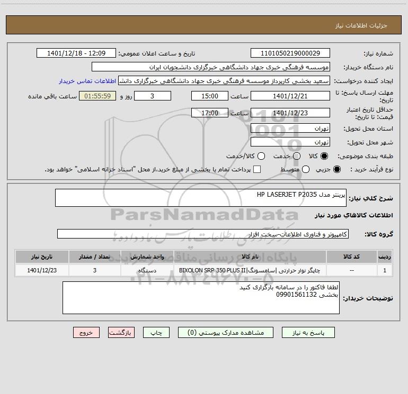Click the row number cell 1
Viewport: 408px width, 394px height.
(385, 270)
